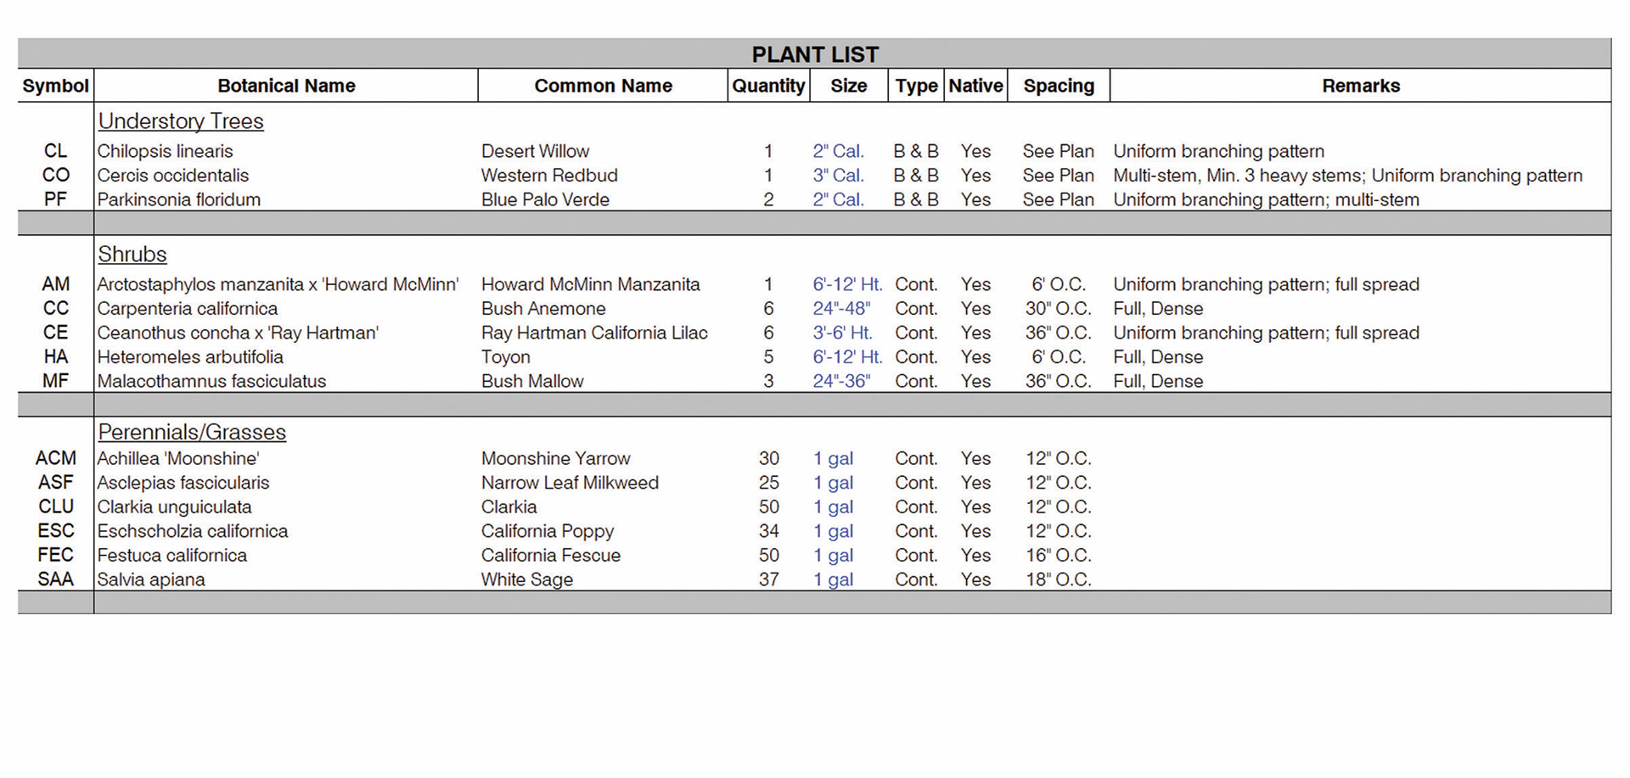Click Carpenteria californica botanical name
This screenshot has width=1630, height=778.
pos(188,309)
